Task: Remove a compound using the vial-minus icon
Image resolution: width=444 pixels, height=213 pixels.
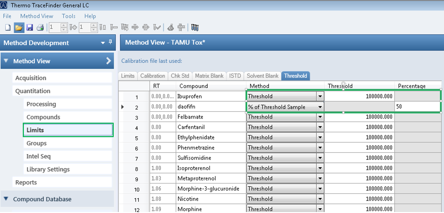Action: click(x=113, y=27)
